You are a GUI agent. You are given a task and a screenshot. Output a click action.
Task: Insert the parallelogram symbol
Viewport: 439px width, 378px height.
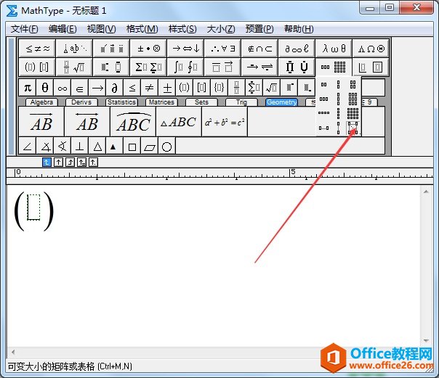tap(149, 146)
